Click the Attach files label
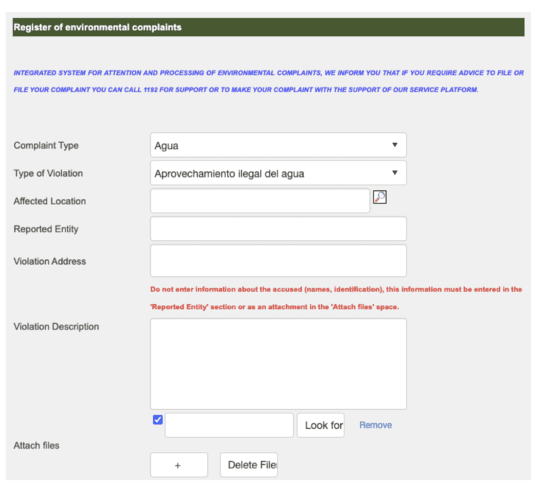This screenshot has width=541, height=488. (x=37, y=446)
